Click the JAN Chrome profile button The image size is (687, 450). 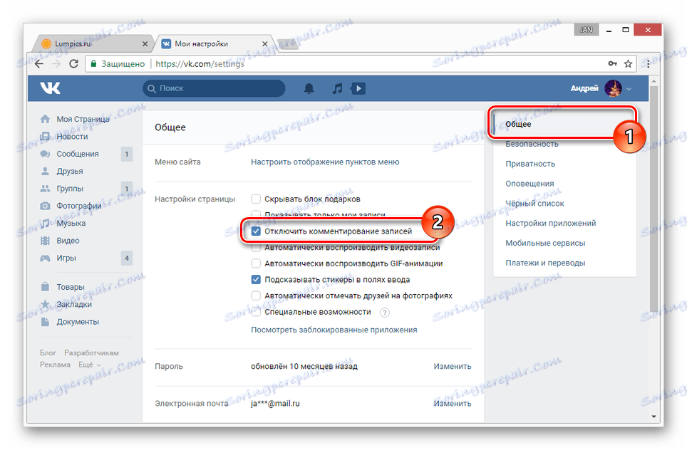pyautogui.click(x=586, y=30)
